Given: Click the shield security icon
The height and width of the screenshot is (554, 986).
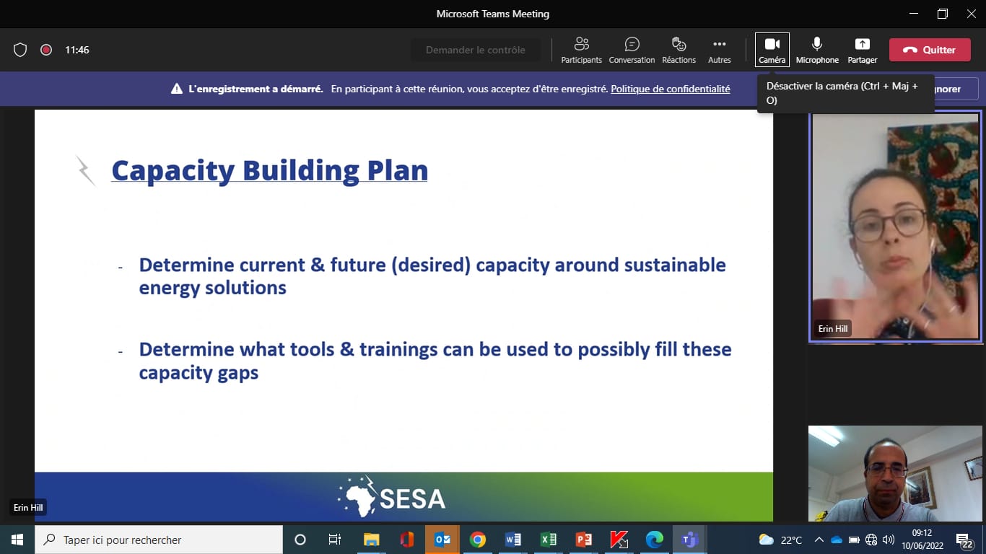Looking at the screenshot, I should pos(20,50).
